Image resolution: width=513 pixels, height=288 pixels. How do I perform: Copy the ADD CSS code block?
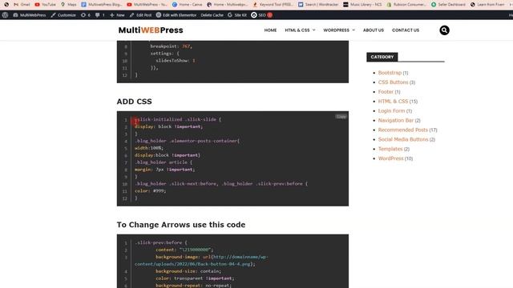(341, 117)
